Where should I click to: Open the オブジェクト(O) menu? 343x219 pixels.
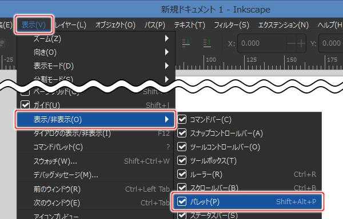pos(115,25)
